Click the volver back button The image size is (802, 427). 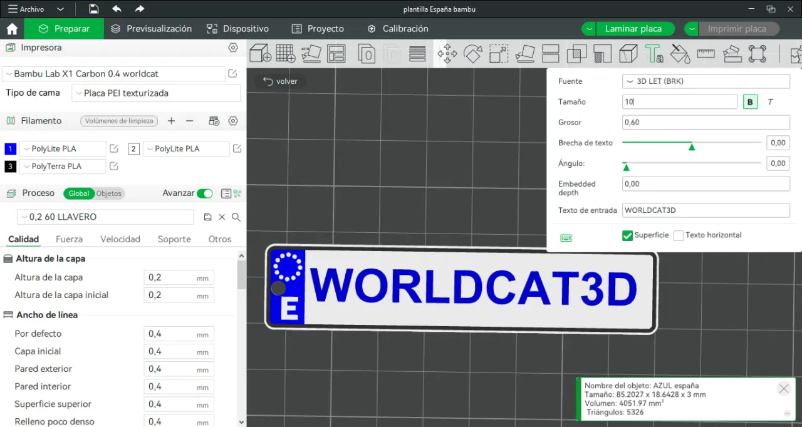click(x=280, y=81)
